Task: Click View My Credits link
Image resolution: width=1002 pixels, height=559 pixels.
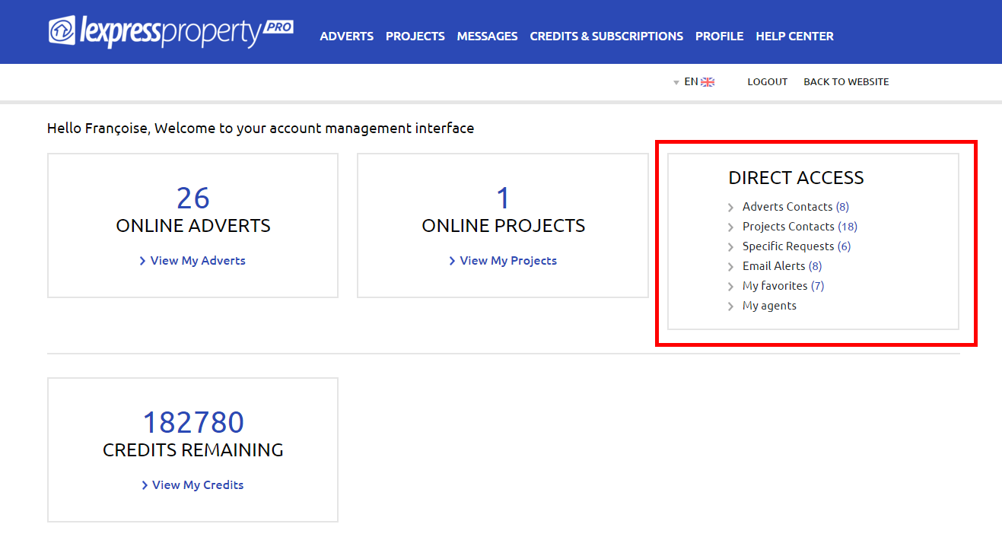Action: click(198, 485)
